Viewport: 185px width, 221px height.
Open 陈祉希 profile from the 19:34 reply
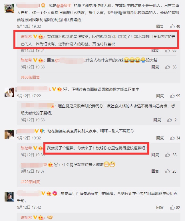(x=26, y=37)
